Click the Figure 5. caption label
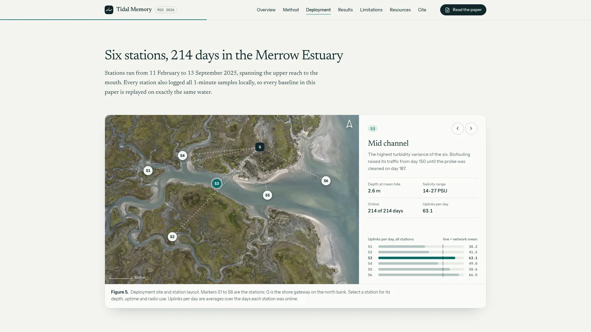This screenshot has height=332, width=591. point(120,292)
